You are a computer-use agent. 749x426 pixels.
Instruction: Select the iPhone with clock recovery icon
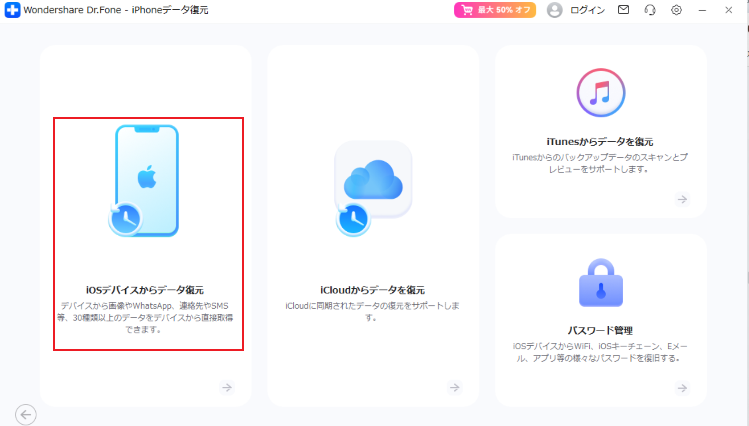point(144,181)
